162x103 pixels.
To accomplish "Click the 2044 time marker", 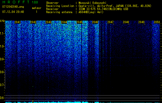I will click(64, 22).
